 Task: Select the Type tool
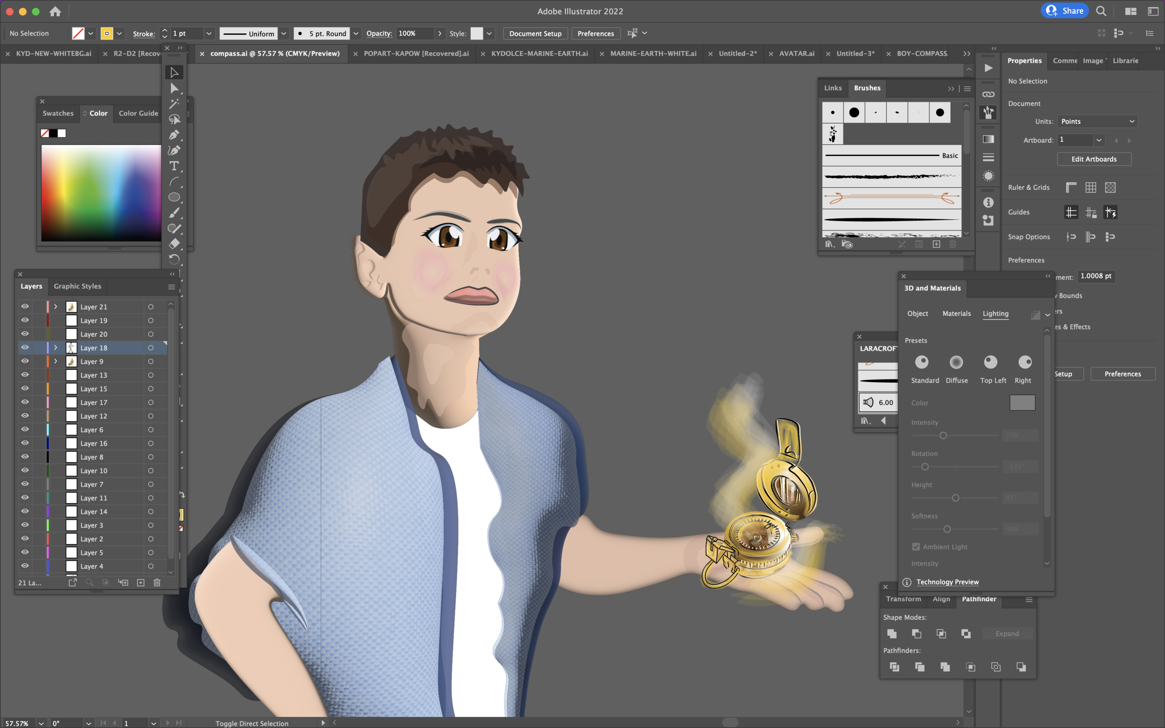[x=174, y=166]
